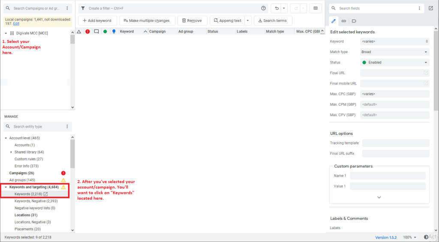Open the Match type Broad dropdown

click(x=395, y=52)
